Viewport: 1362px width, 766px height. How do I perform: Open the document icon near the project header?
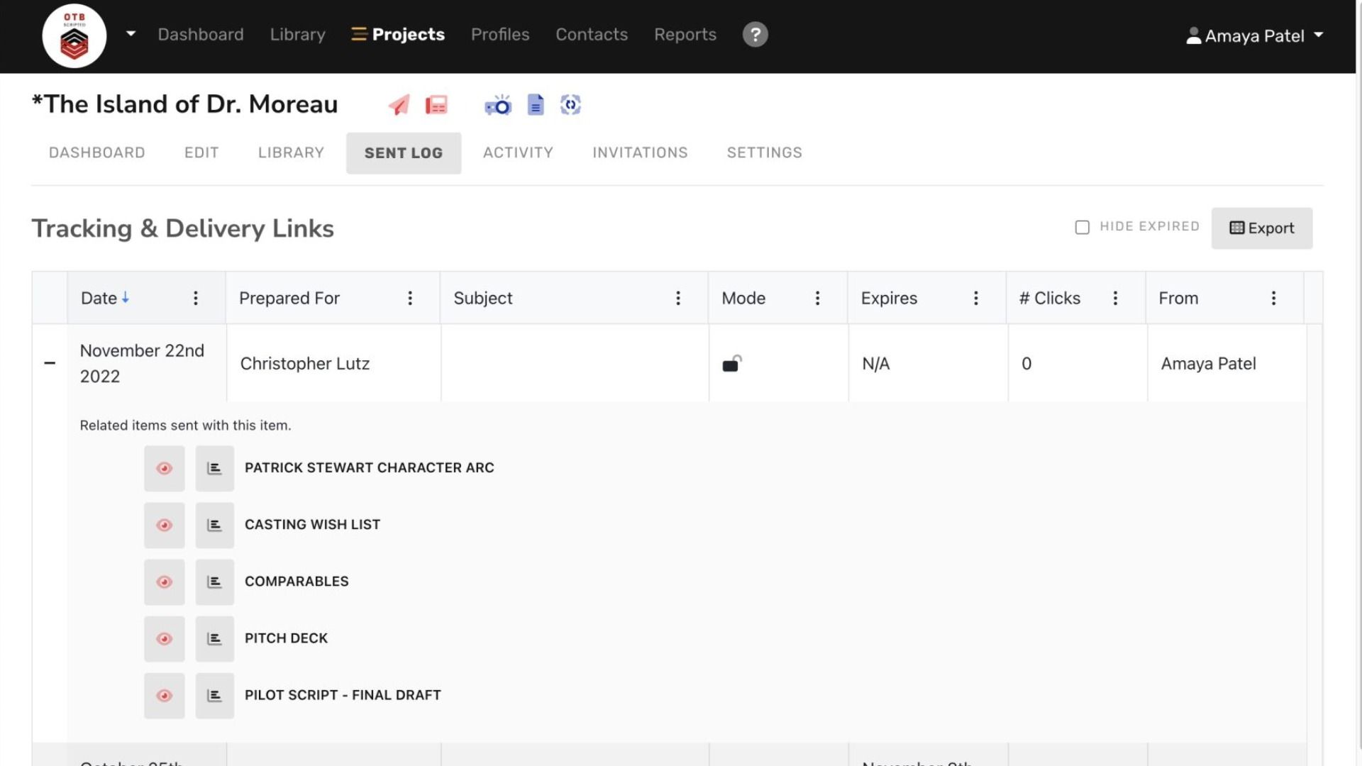click(536, 104)
